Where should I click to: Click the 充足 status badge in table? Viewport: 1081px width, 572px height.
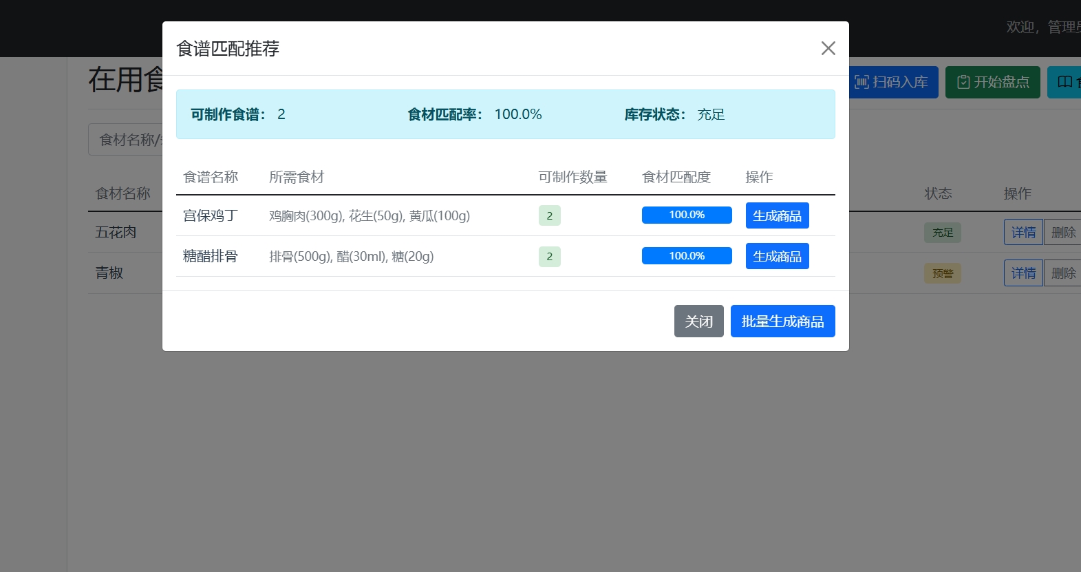(942, 233)
